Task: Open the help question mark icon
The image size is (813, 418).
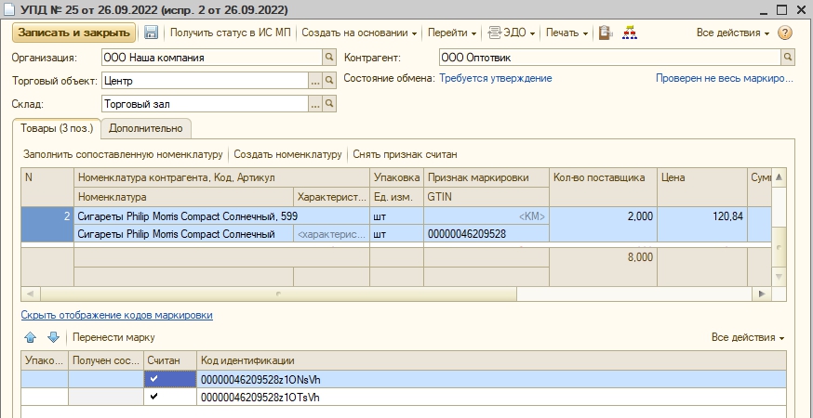Action: [784, 33]
